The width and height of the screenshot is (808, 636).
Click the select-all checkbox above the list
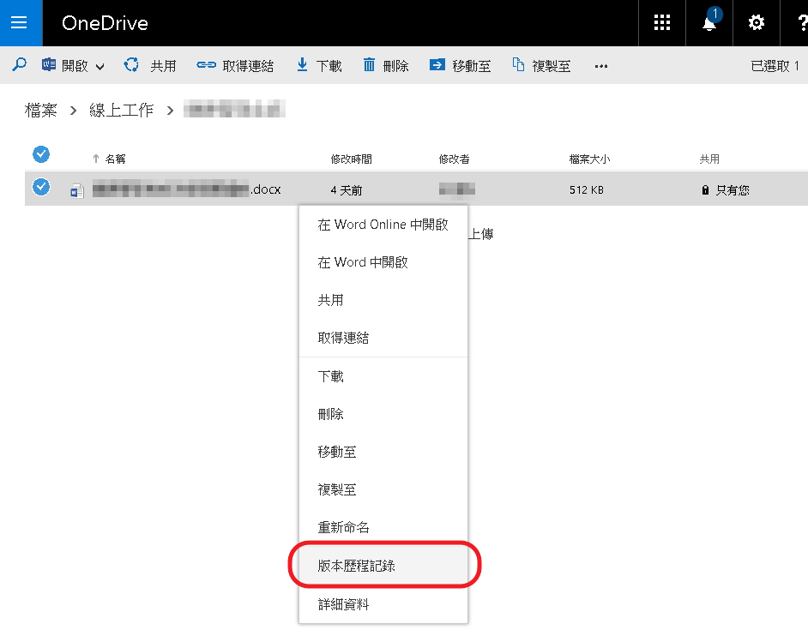[x=40, y=154]
